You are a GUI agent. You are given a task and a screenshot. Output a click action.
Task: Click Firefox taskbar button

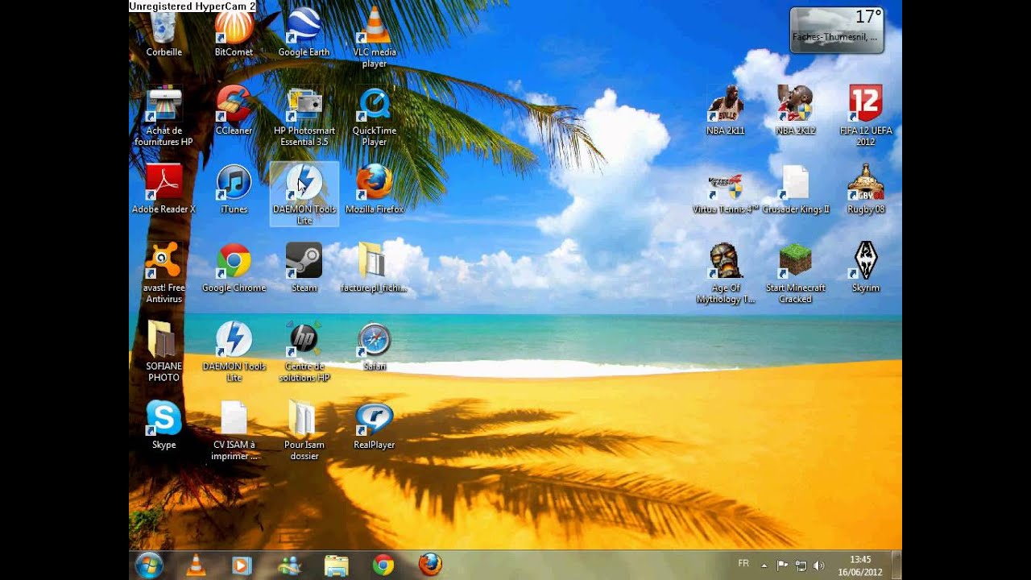430,565
